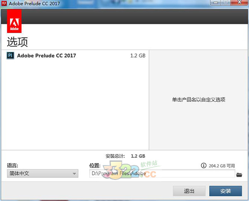Click the Adobe icon in the title bar
This screenshot has width=249, height=201.
(x=4, y=3)
